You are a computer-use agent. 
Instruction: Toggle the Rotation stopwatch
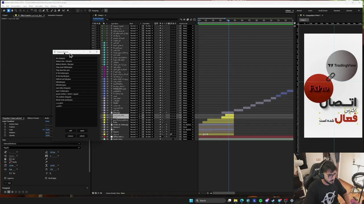point(5,133)
